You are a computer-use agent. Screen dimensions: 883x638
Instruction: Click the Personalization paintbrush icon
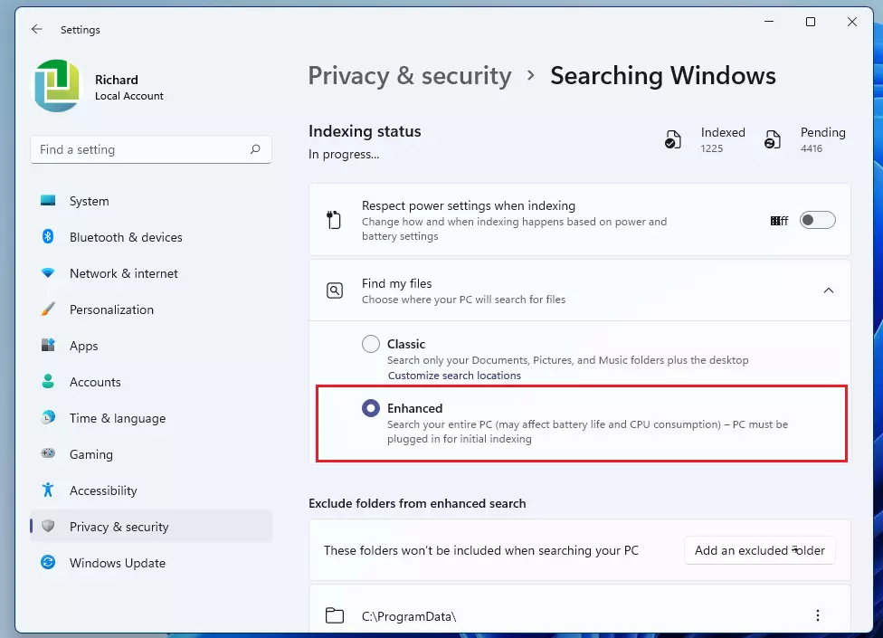(48, 309)
